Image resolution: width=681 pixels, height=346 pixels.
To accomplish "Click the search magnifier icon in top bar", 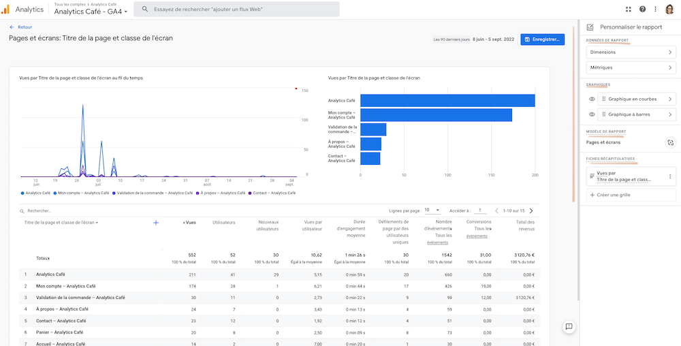I will coord(145,9).
